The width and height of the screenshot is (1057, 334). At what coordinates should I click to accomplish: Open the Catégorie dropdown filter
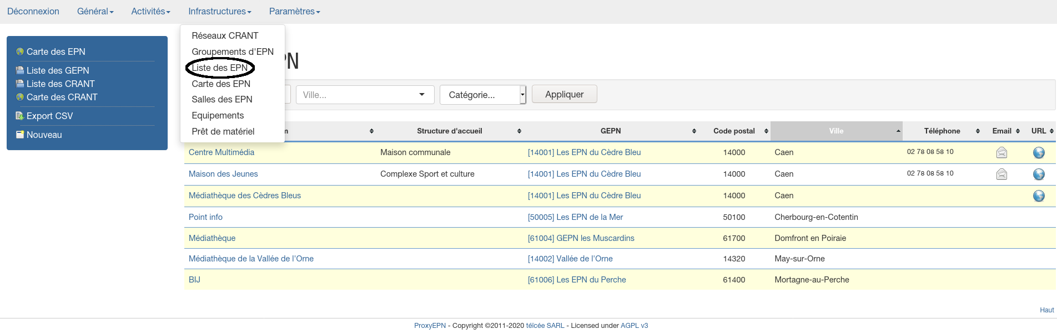pyautogui.click(x=482, y=95)
